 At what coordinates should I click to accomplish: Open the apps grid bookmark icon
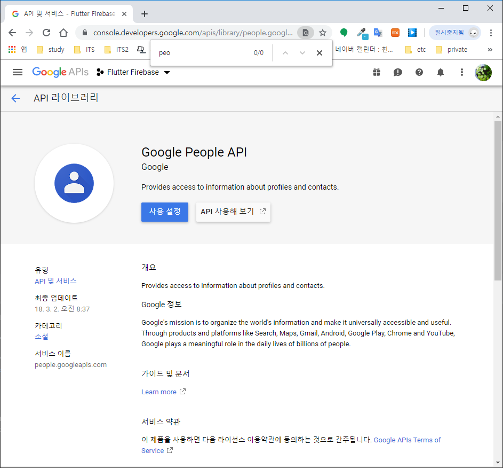click(x=12, y=50)
